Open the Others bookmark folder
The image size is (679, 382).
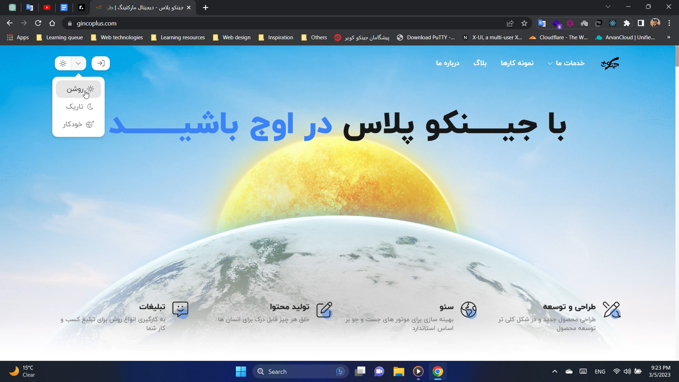pos(314,37)
